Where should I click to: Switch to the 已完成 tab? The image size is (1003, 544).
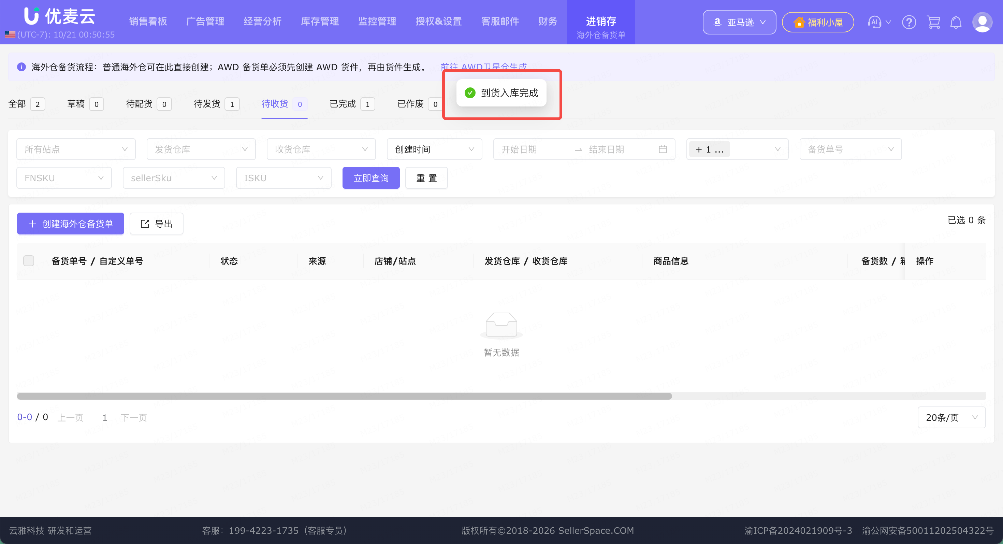[352, 104]
